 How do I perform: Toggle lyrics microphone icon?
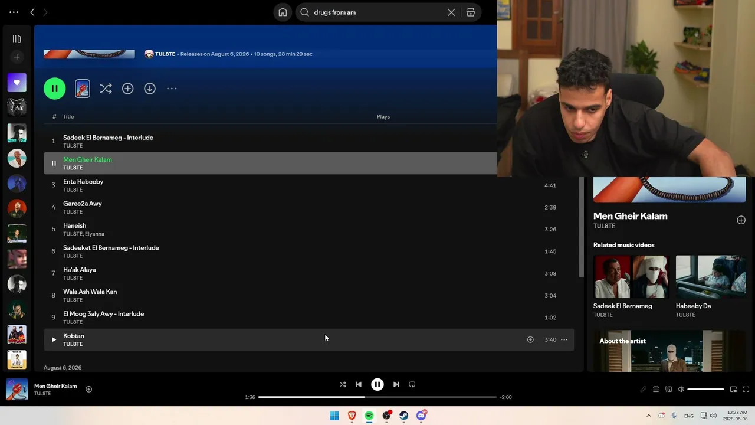643,390
